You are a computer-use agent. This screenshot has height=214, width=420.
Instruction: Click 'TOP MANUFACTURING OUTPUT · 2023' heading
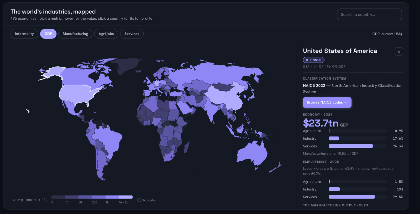[x=335, y=205]
